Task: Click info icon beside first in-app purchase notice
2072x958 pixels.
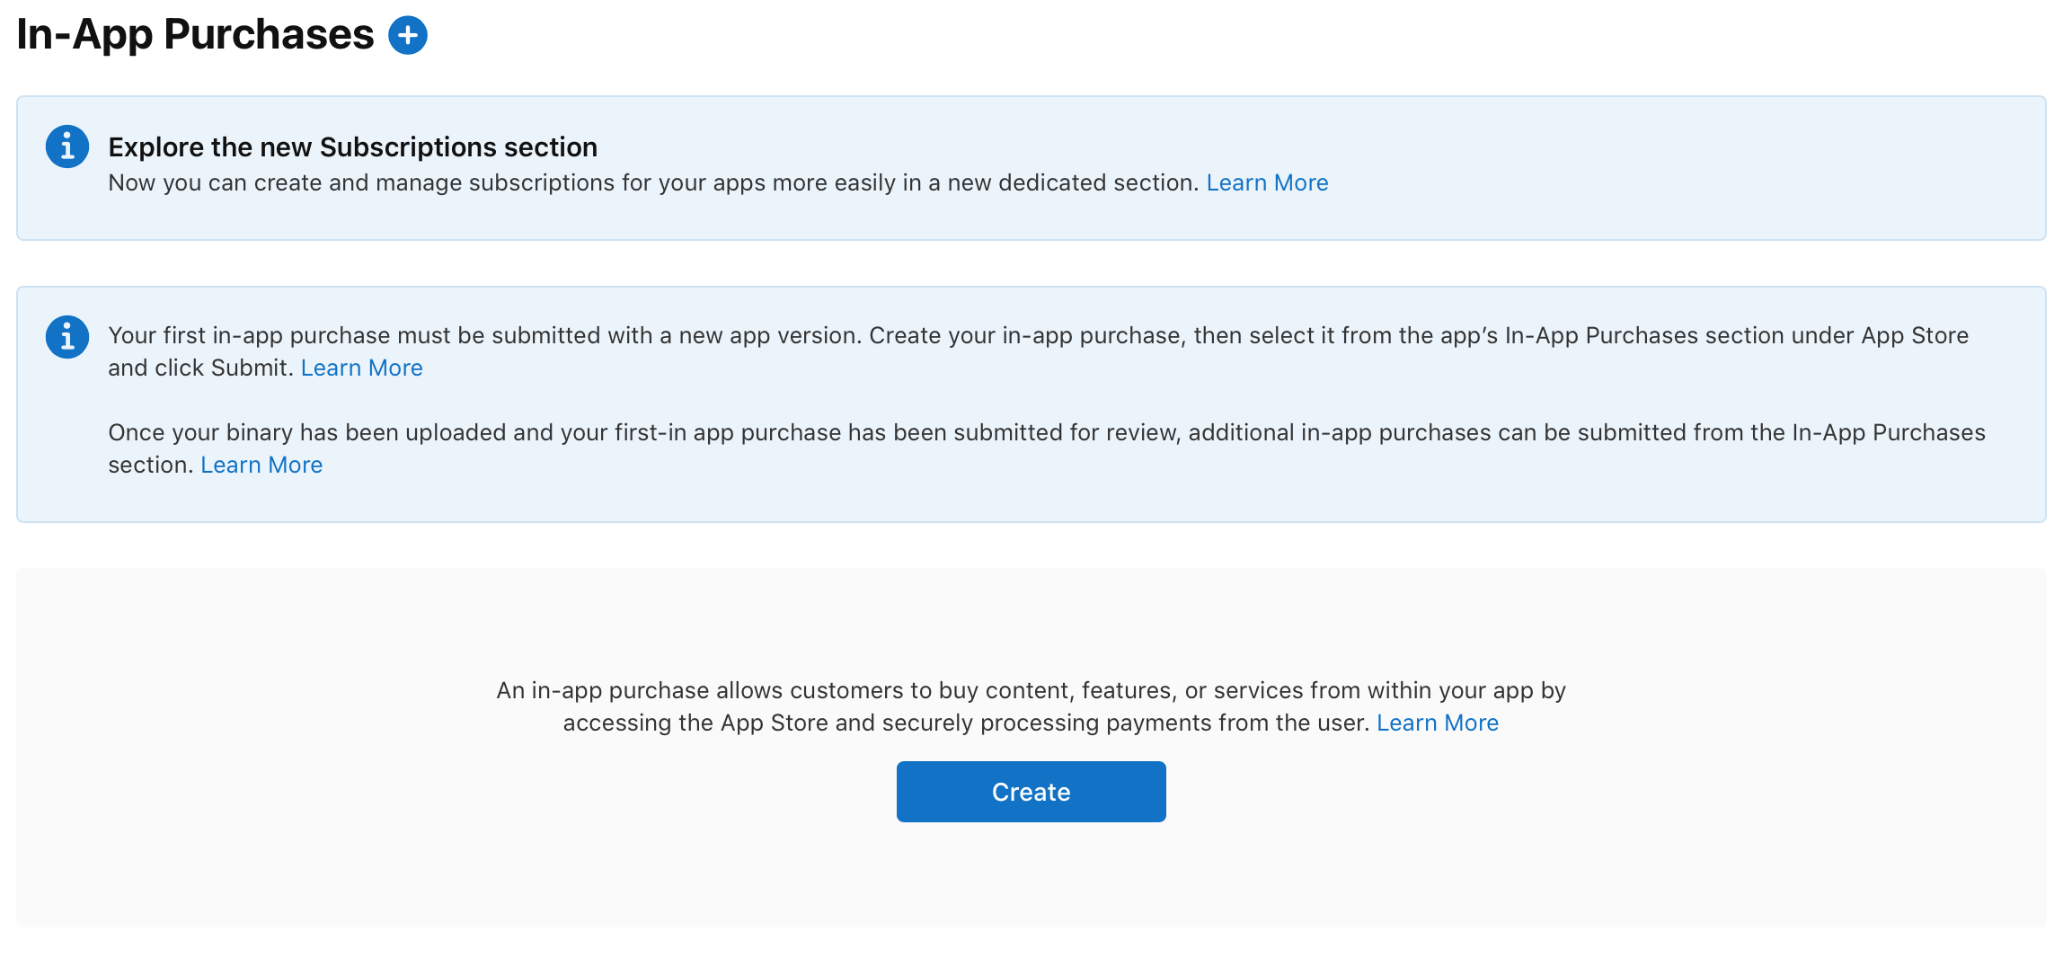Action: point(67,337)
